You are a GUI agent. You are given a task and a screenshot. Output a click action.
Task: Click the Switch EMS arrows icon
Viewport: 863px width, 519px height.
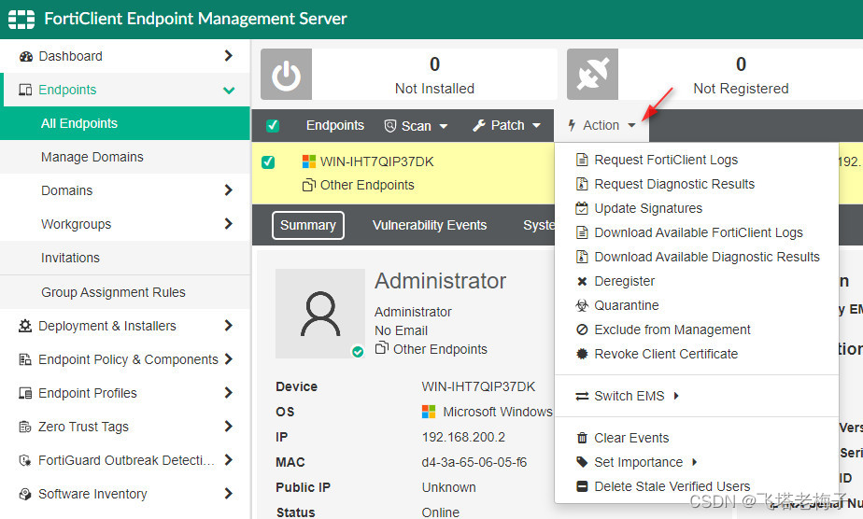(582, 397)
